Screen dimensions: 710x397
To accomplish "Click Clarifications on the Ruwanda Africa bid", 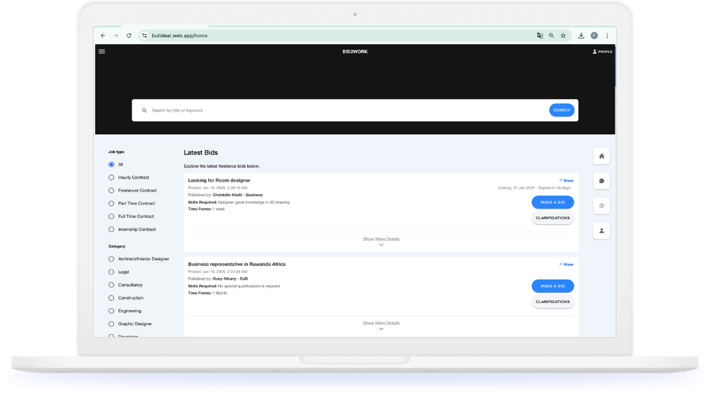I will click(x=552, y=302).
